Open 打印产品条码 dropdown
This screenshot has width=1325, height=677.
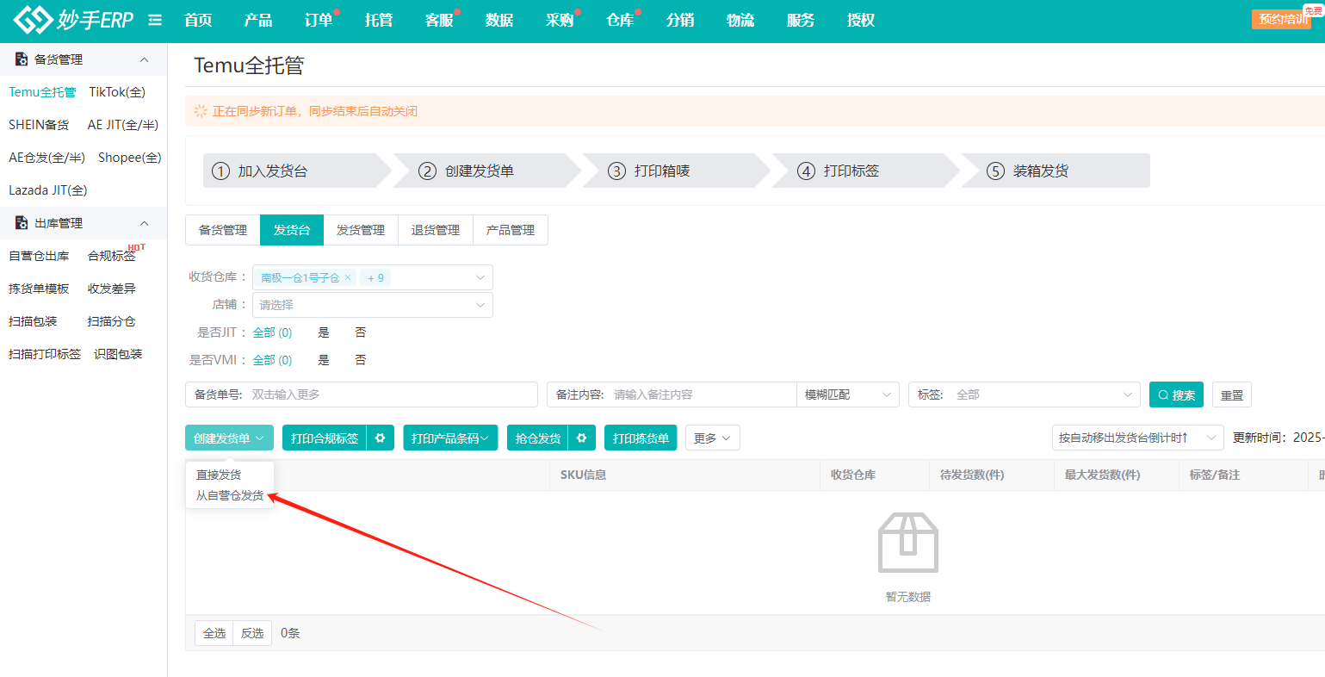(x=450, y=438)
